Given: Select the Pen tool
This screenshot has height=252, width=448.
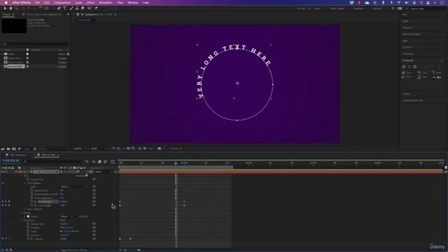Looking at the screenshot, I should (x=59, y=8).
